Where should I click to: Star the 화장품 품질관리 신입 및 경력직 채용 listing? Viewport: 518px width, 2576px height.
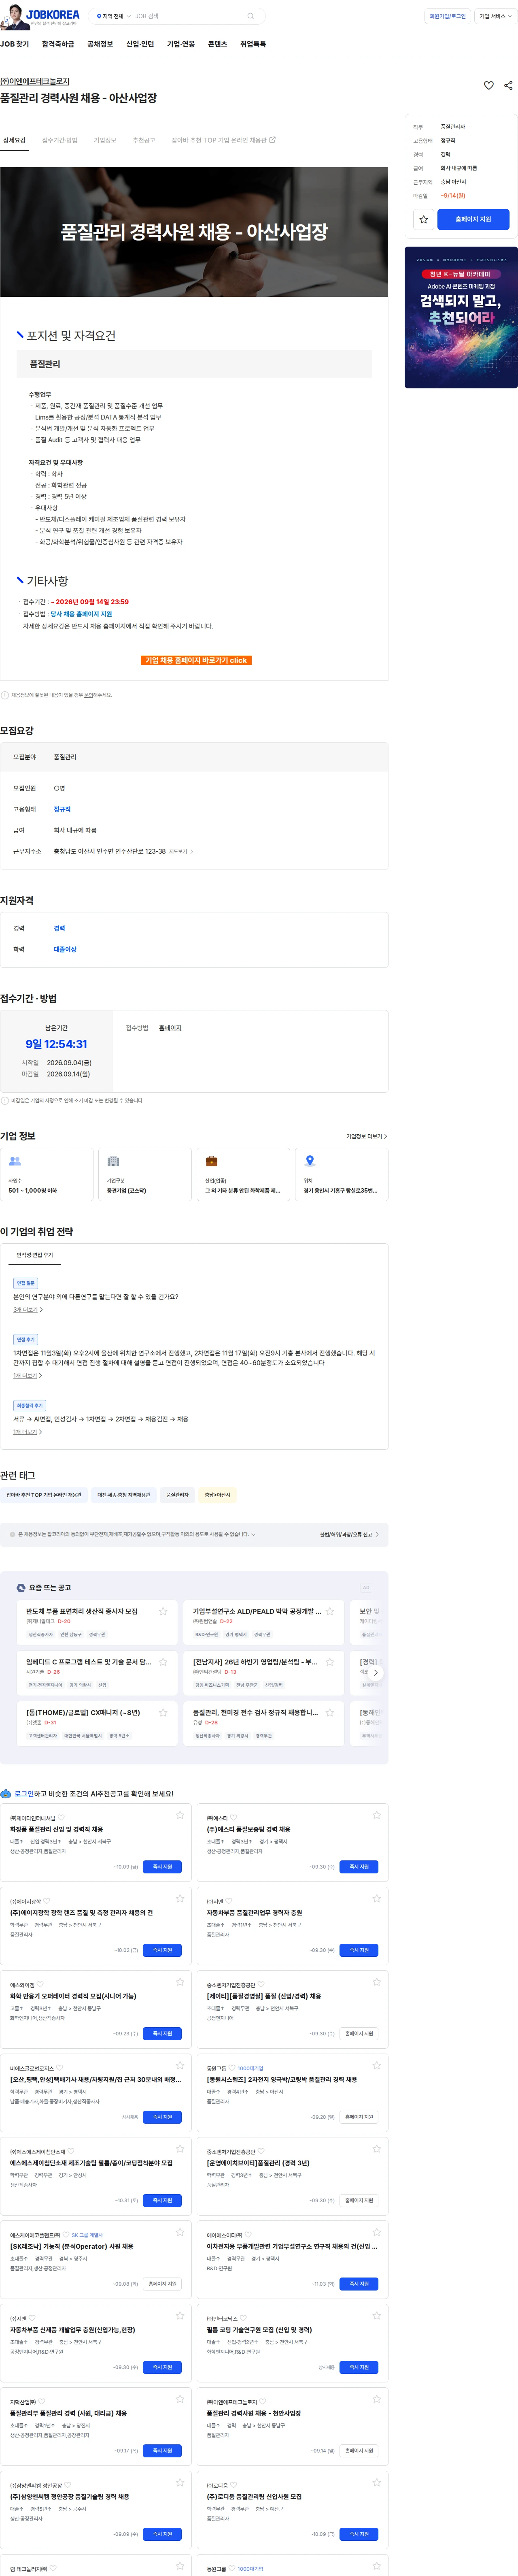(x=180, y=1815)
